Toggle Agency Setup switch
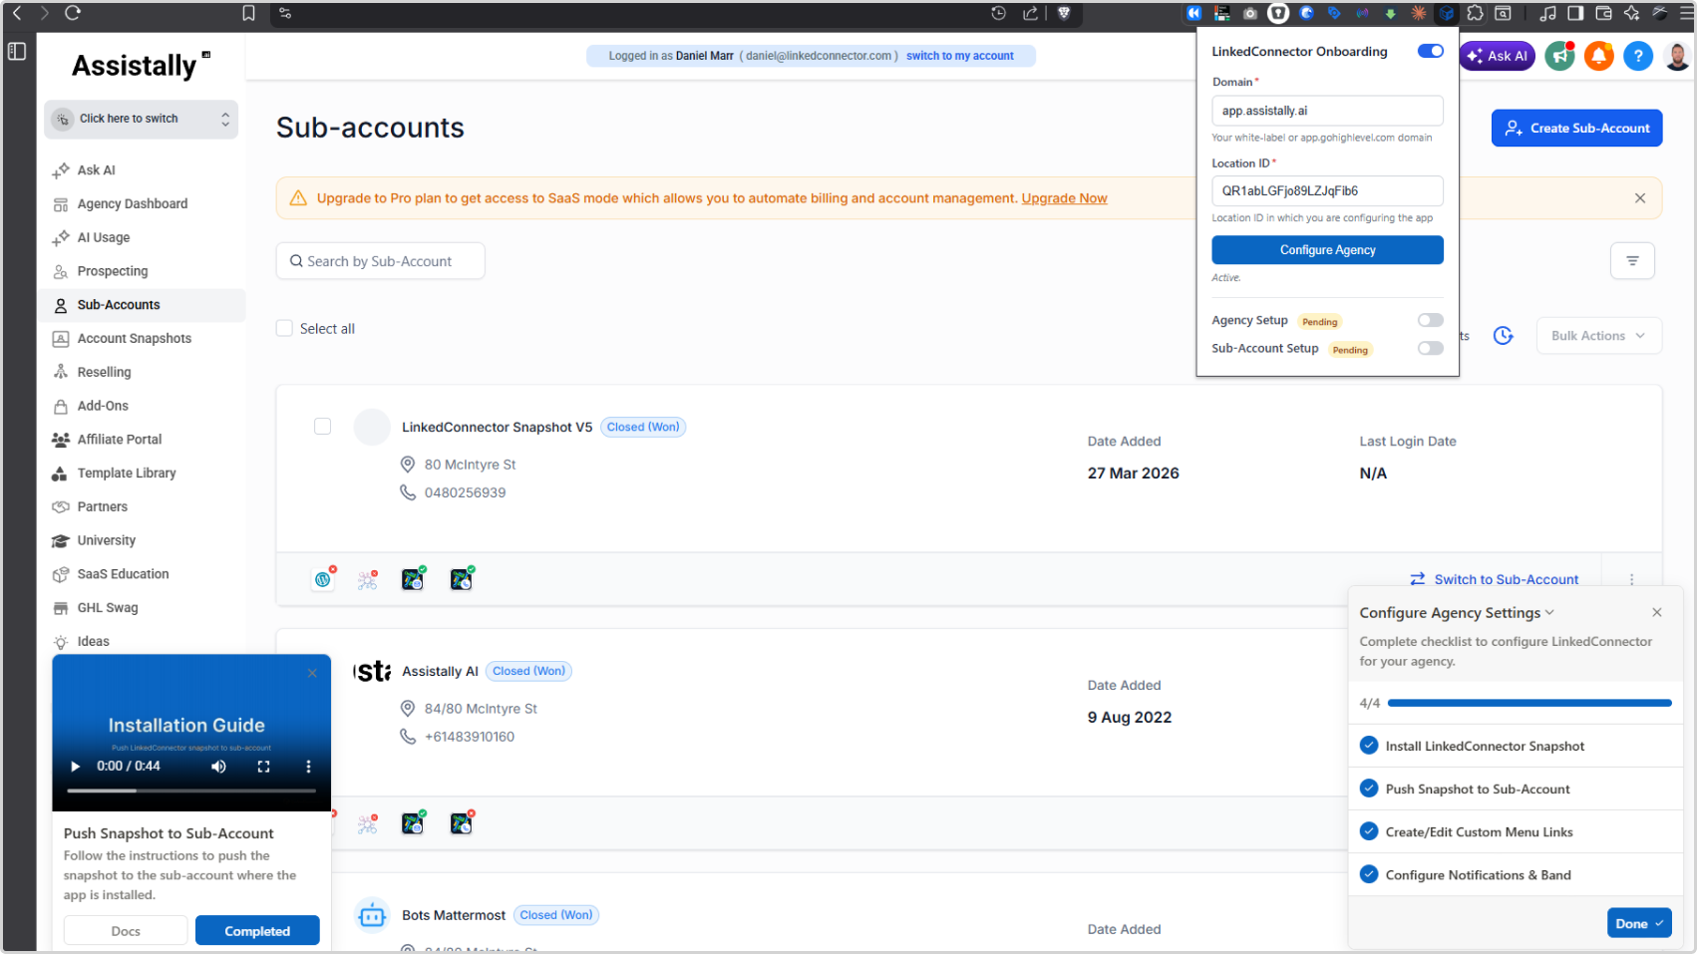The height and width of the screenshot is (954, 1697). pos(1430,320)
